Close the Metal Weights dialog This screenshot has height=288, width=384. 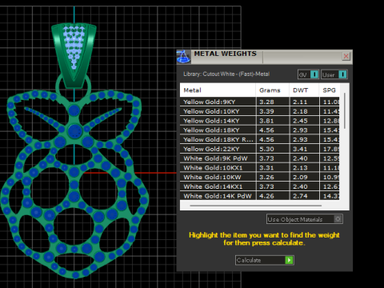(346, 56)
